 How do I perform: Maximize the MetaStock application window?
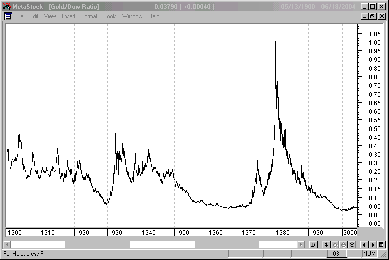(x=372, y=7)
